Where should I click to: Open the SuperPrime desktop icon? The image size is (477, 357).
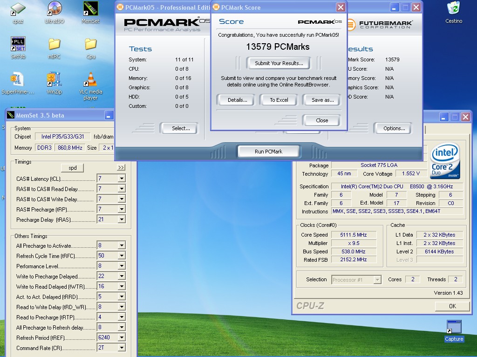tap(17, 83)
